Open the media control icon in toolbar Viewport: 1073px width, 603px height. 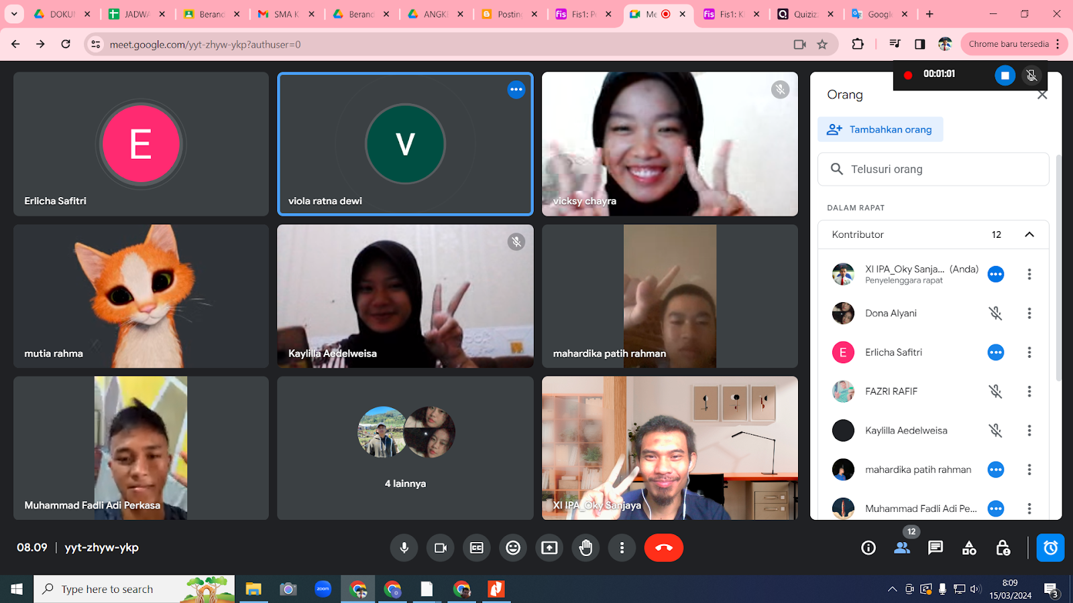pos(895,44)
